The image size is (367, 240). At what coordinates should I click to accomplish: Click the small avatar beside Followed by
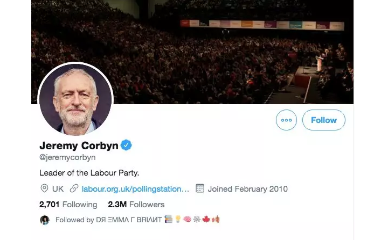[x=45, y=220]
